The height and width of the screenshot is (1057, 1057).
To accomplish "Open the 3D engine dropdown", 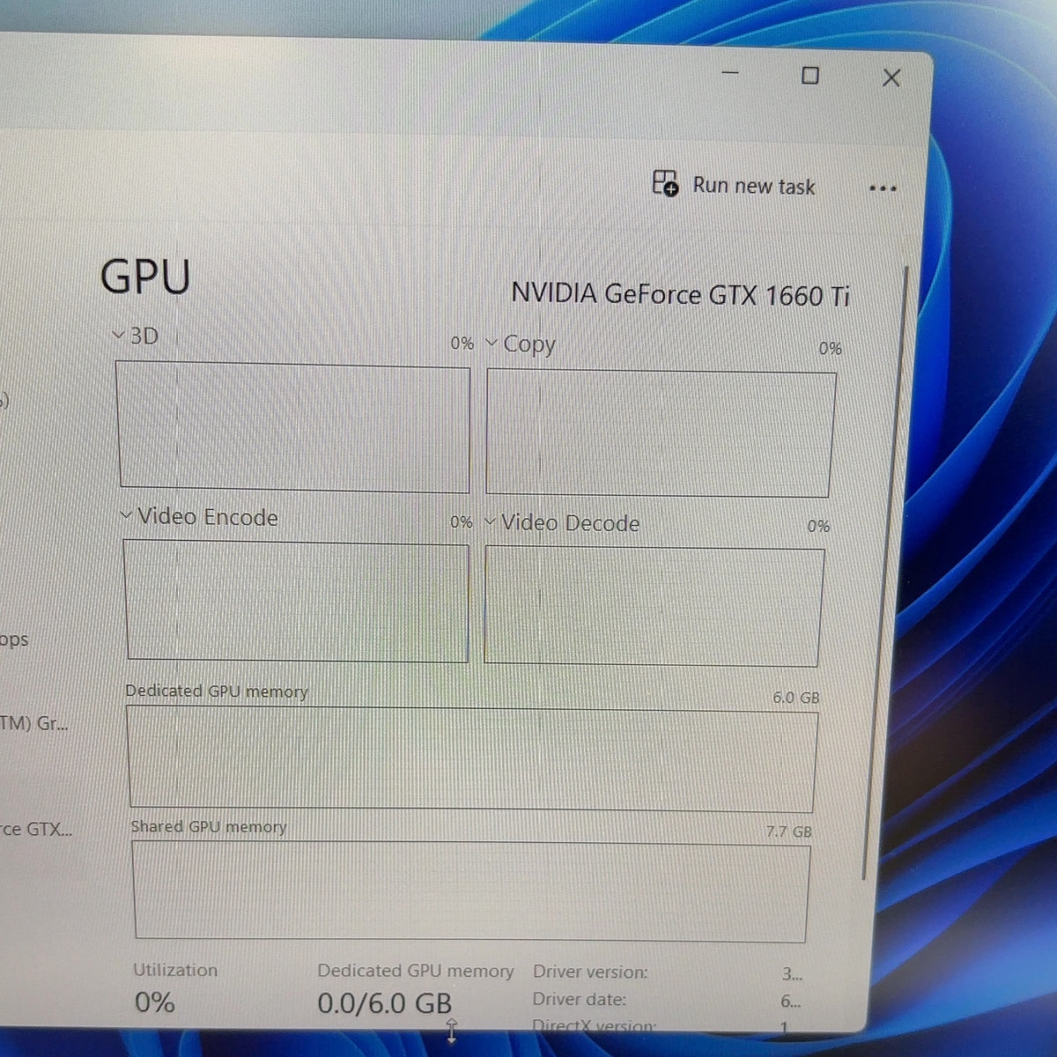I will click(x=119, y=335).
